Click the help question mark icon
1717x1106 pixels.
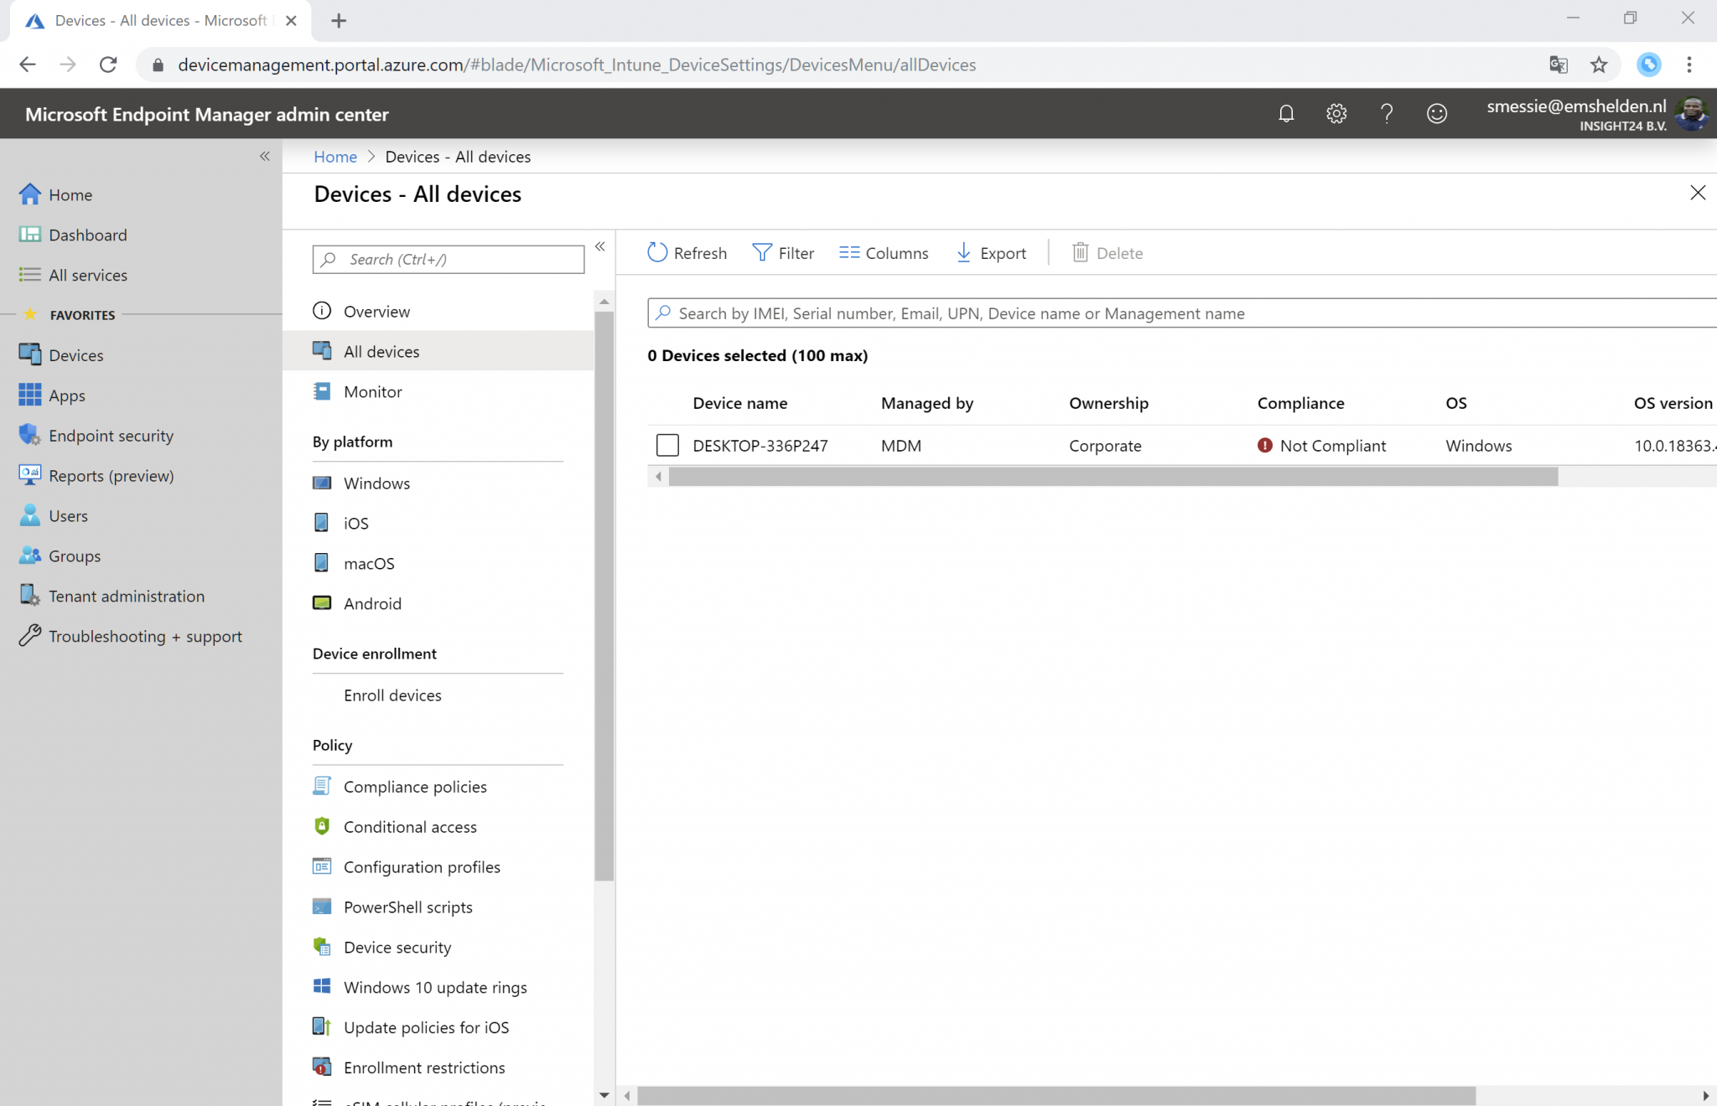pos(1387,114)
